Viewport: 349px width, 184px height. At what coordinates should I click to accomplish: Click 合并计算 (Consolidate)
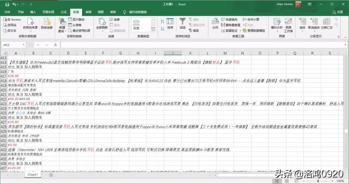(x=251, y=20)
